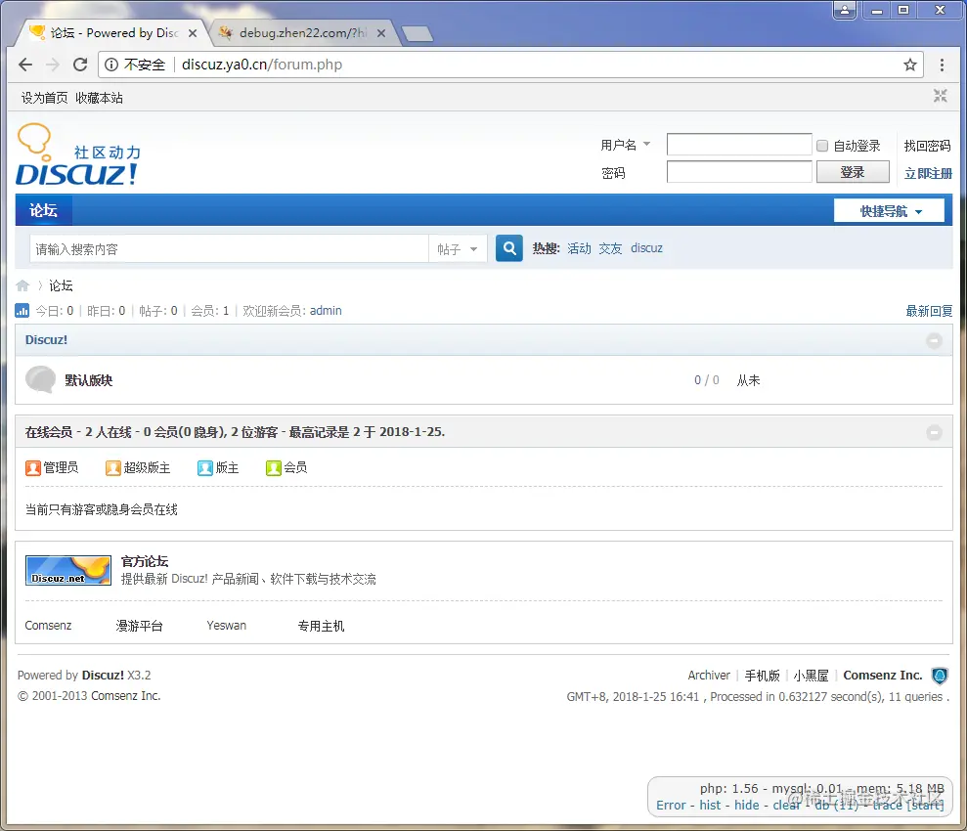Collapse the Discuz! category section
The width and height of the screenshot is (967, 831).
935,340
